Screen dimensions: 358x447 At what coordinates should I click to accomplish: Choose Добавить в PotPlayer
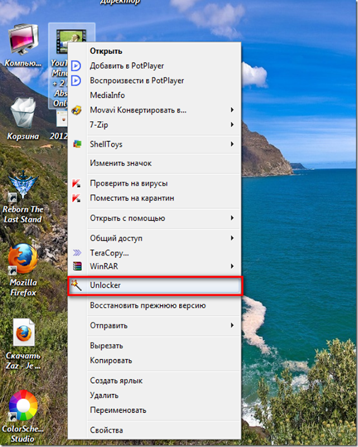pyautogui.click(x=154, y=66)
